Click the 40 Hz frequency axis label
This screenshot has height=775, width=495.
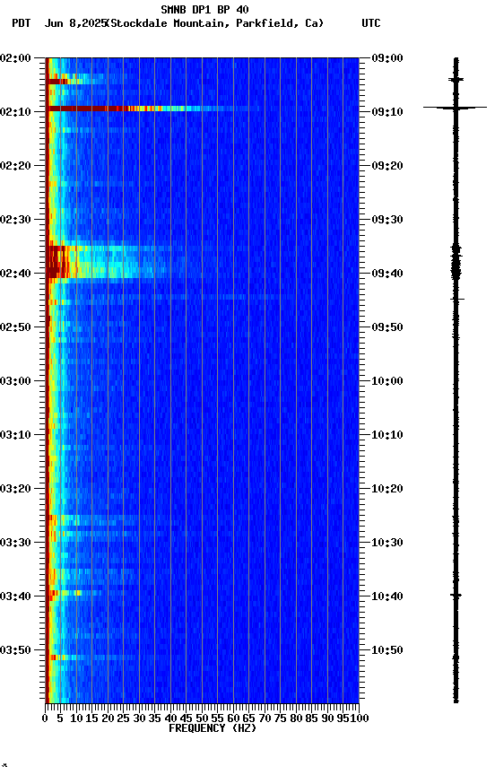170,718
